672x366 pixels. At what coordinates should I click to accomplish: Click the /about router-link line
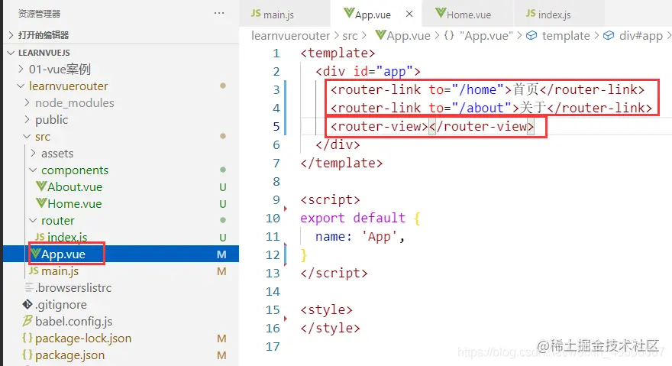tap(491, 108)
